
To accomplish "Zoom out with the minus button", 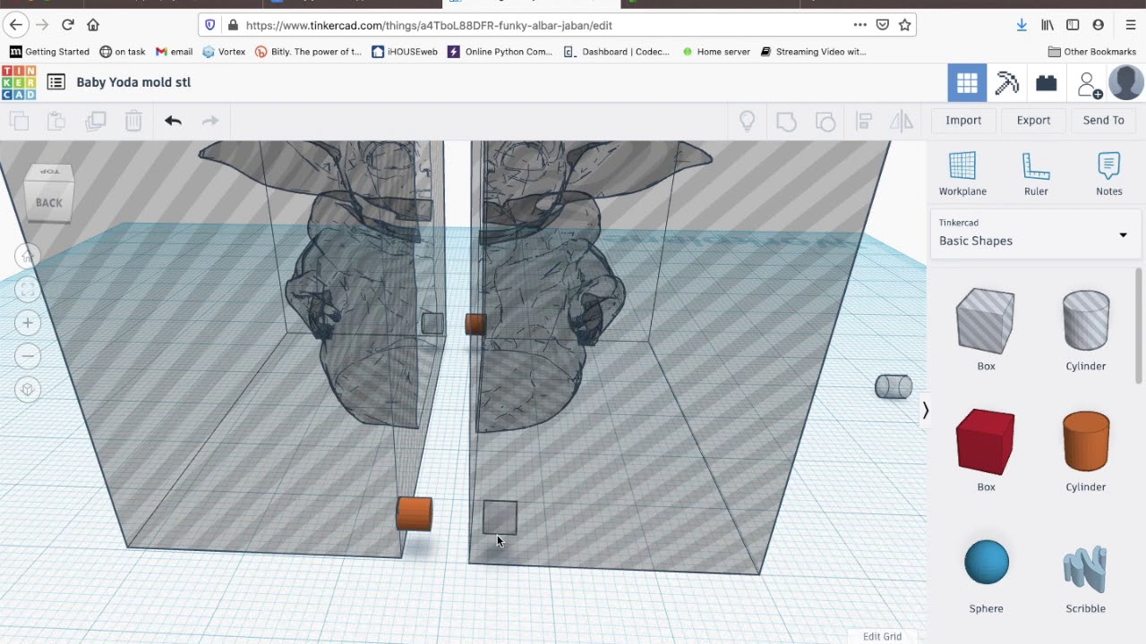I will click(27, 356).
